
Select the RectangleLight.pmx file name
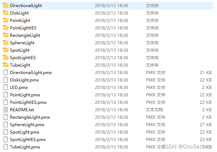(30, 117)
